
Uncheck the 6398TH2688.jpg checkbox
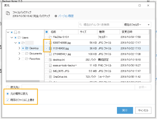point(47,43)
